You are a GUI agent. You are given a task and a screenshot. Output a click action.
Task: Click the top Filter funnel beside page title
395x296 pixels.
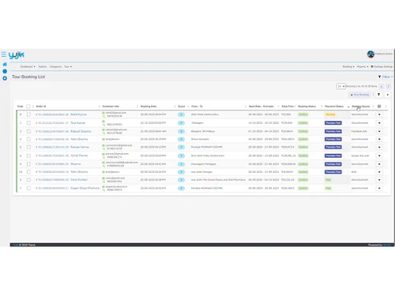(x=379, y=77)
